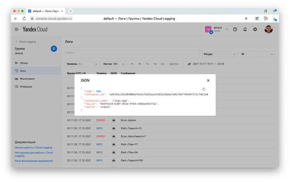Toggle JSON view for Error: /admin row
Screen dimensions: 290x182
pos(114,120)
